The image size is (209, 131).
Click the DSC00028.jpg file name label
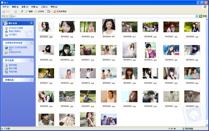109,106
